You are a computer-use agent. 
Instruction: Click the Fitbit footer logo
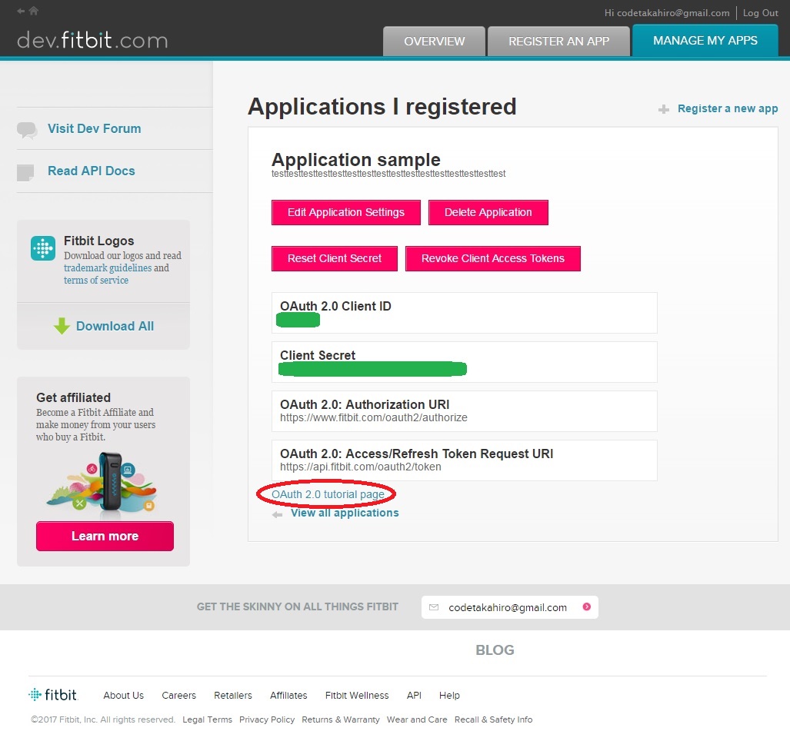tap(53, 695)
